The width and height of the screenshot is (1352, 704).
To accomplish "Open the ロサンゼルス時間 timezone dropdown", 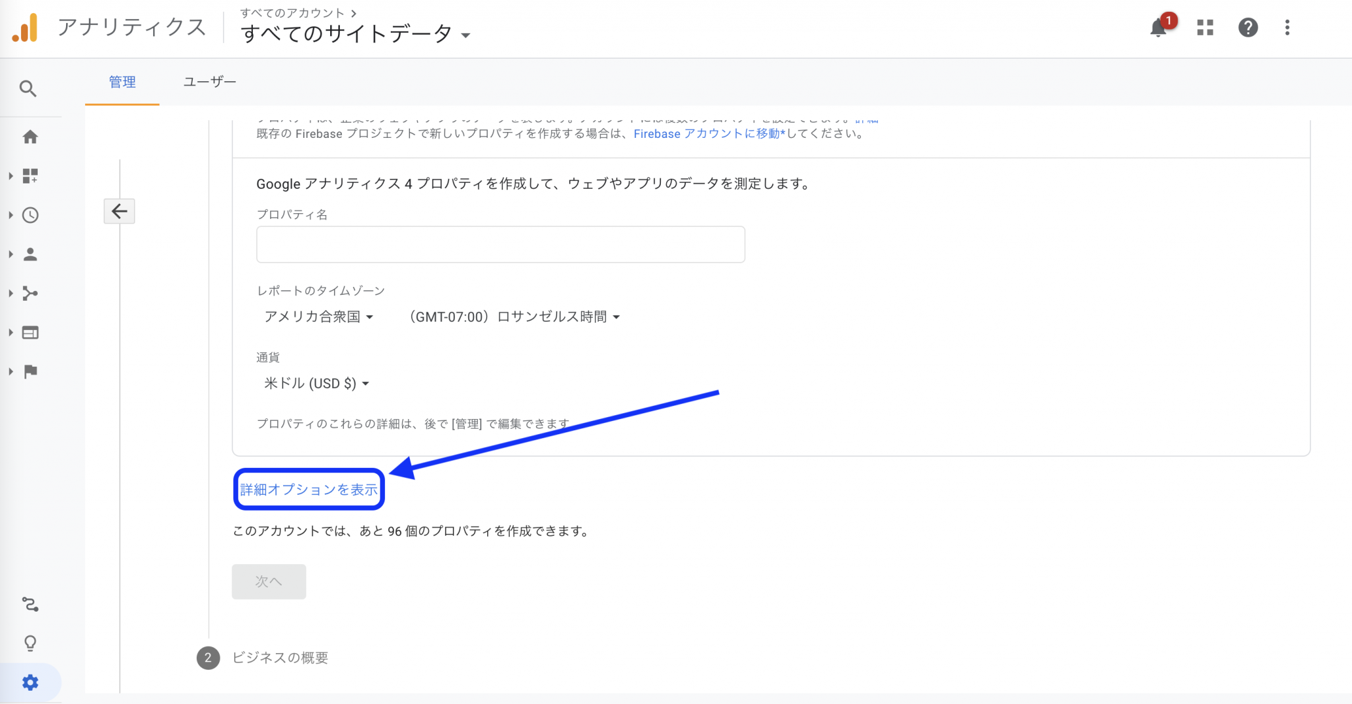I will tap(515, 317).
